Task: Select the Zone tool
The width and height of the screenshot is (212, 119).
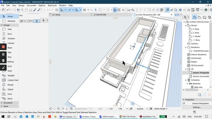Action: [x=9, y=94]
